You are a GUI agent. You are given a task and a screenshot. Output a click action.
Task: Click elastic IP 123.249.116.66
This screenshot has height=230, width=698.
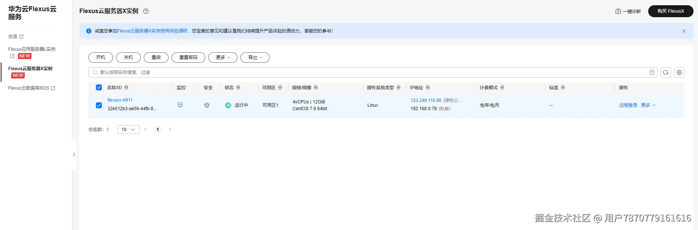(426, 100)
